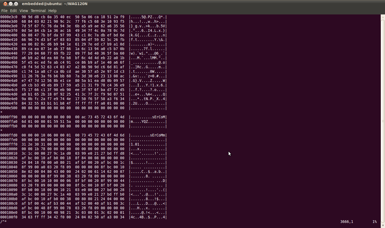Screen dimensions: 385x228
Task: Click the scrollbar down arrow
Action: [383, 226]
